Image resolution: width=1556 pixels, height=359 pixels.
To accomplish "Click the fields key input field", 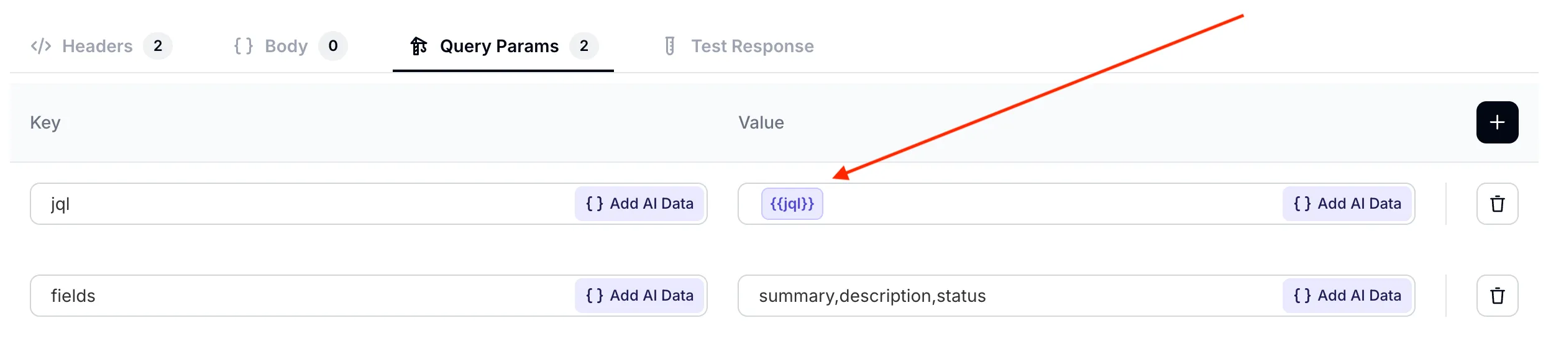I will click(298, 296).
